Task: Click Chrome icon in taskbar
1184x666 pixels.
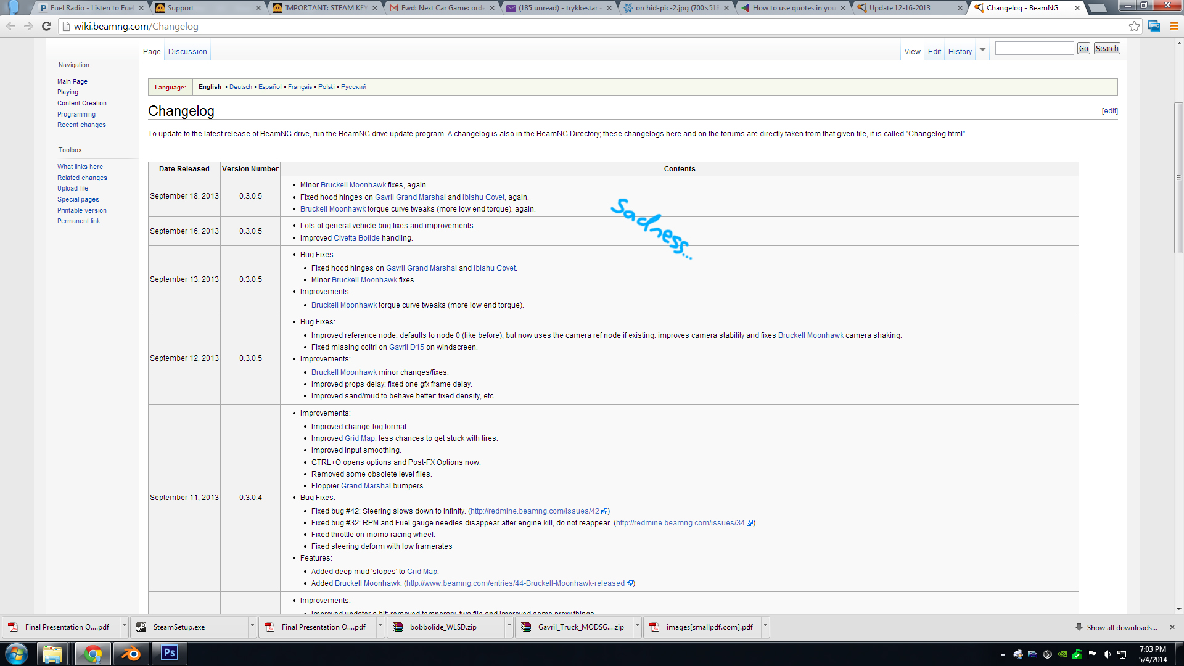Action: pos(93,654)
